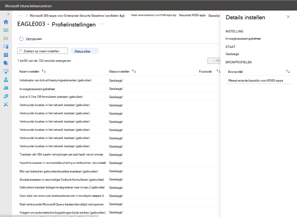Sort the Bronprofiel column arrows
297x217 pixels.
pyautogui.click(x=288, y=72)
